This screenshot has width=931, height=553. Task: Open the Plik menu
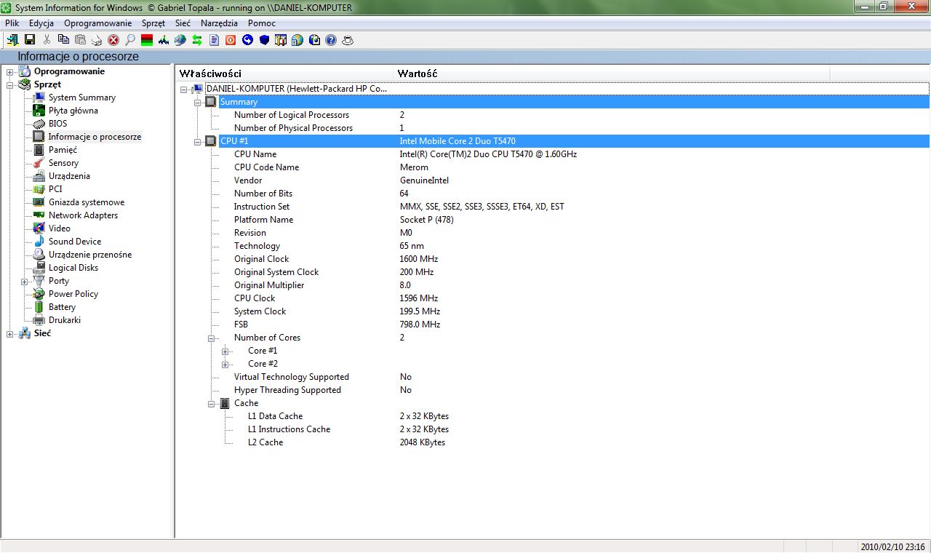[x=12, y=23]
